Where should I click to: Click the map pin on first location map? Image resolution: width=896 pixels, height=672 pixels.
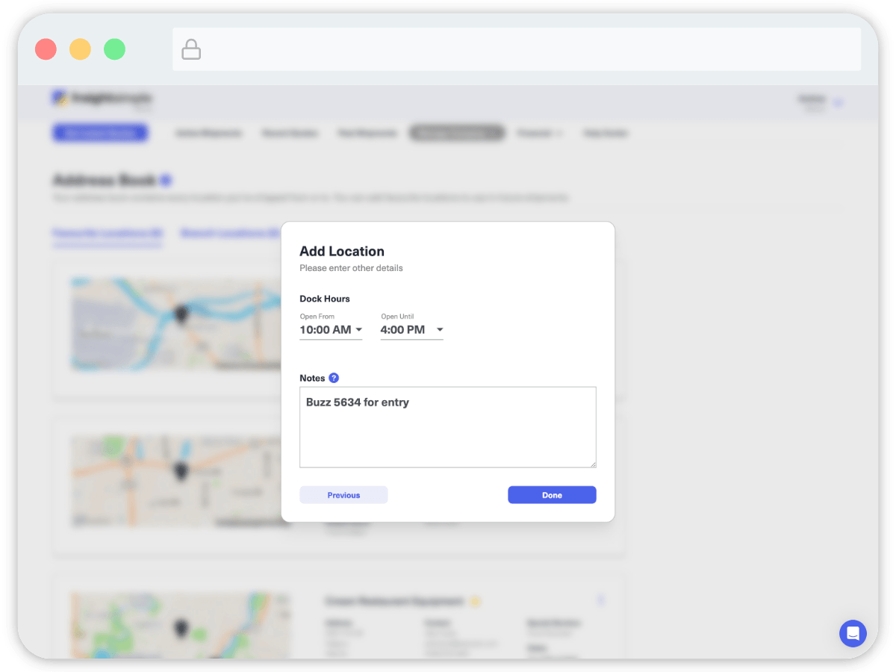tap(180, 314)
